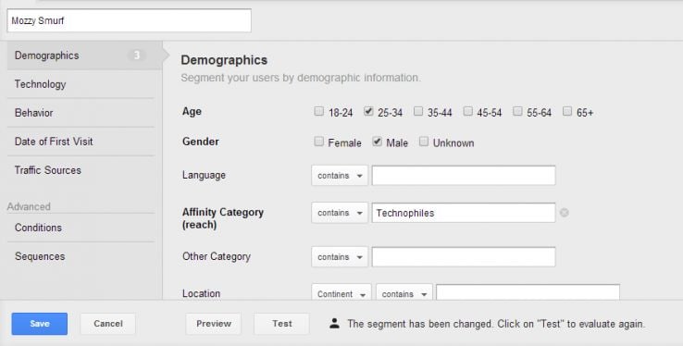Open the Affinity Category contains dropdown

340,213
